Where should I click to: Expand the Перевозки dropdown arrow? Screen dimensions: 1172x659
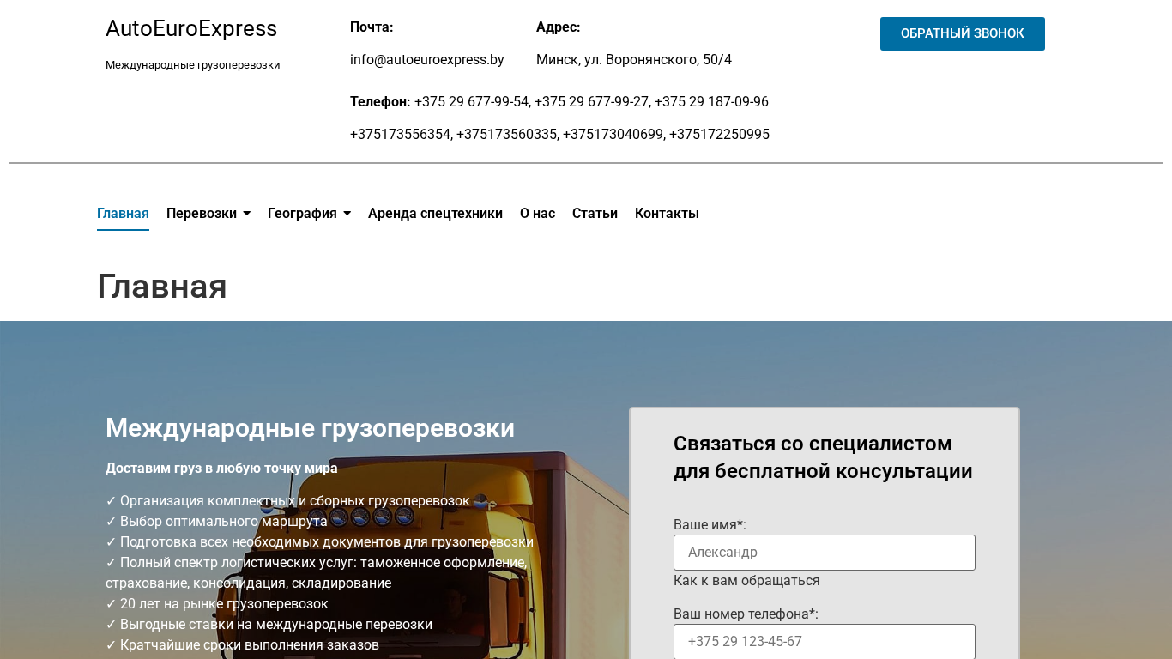pyautogui.click(x=247, y=214)
